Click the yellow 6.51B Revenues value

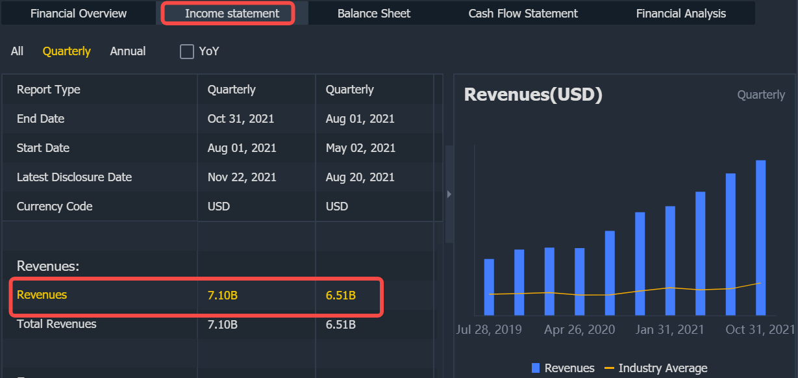coord(341,296)
